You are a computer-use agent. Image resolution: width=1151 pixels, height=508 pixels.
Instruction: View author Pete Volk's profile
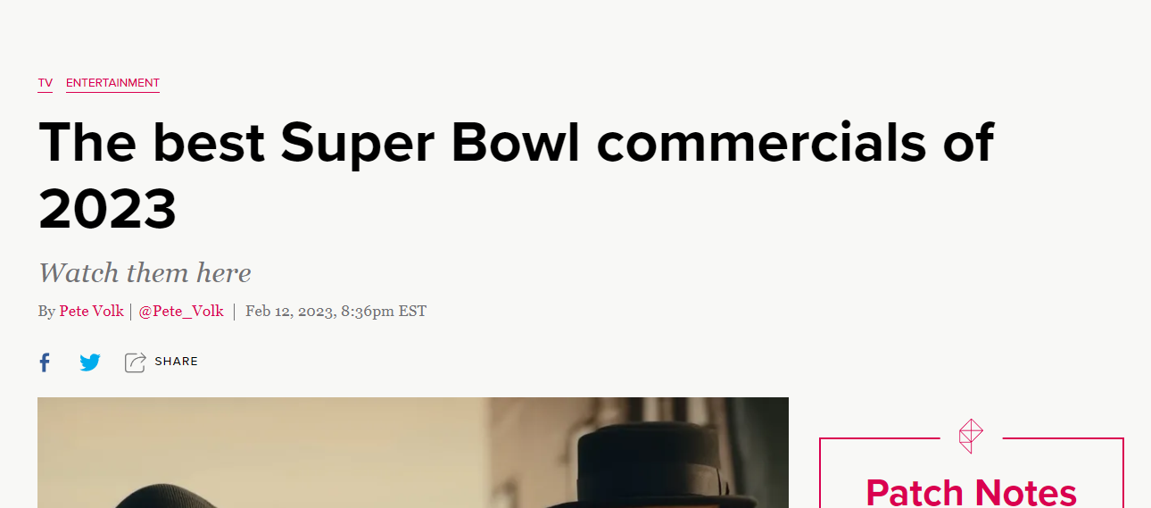(92, 312)
